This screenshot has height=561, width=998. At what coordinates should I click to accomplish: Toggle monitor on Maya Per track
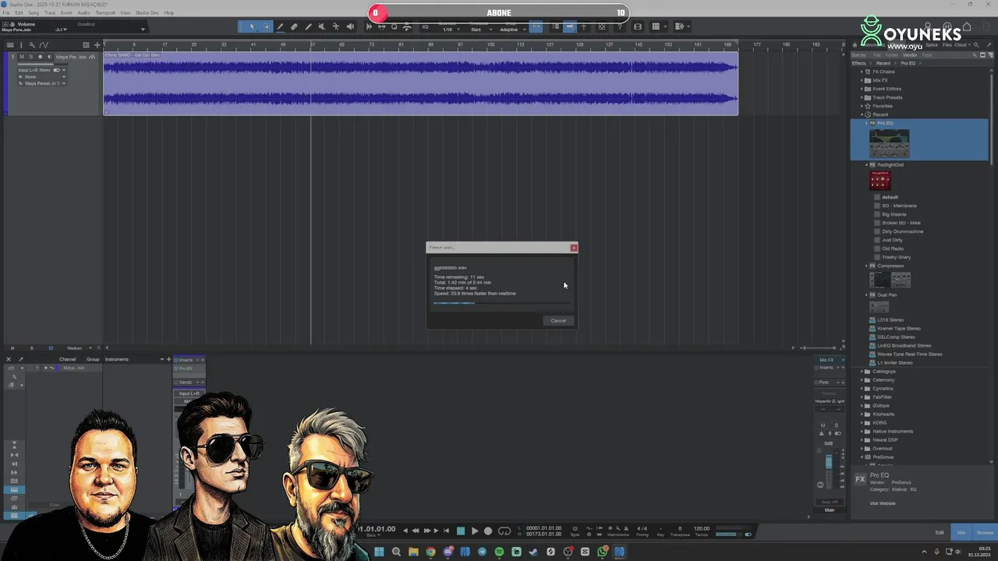tap(49, 57)
